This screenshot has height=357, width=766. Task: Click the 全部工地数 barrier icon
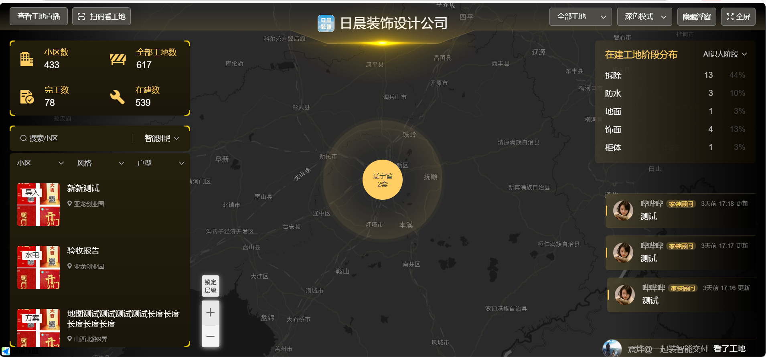[118, 59]
